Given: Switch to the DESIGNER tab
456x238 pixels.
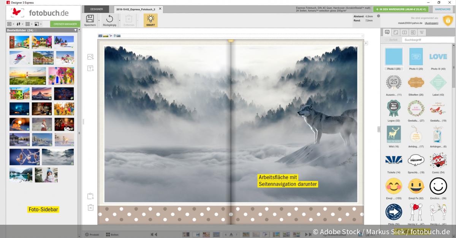Looking at the screenshot, I should tap(97, 9).
